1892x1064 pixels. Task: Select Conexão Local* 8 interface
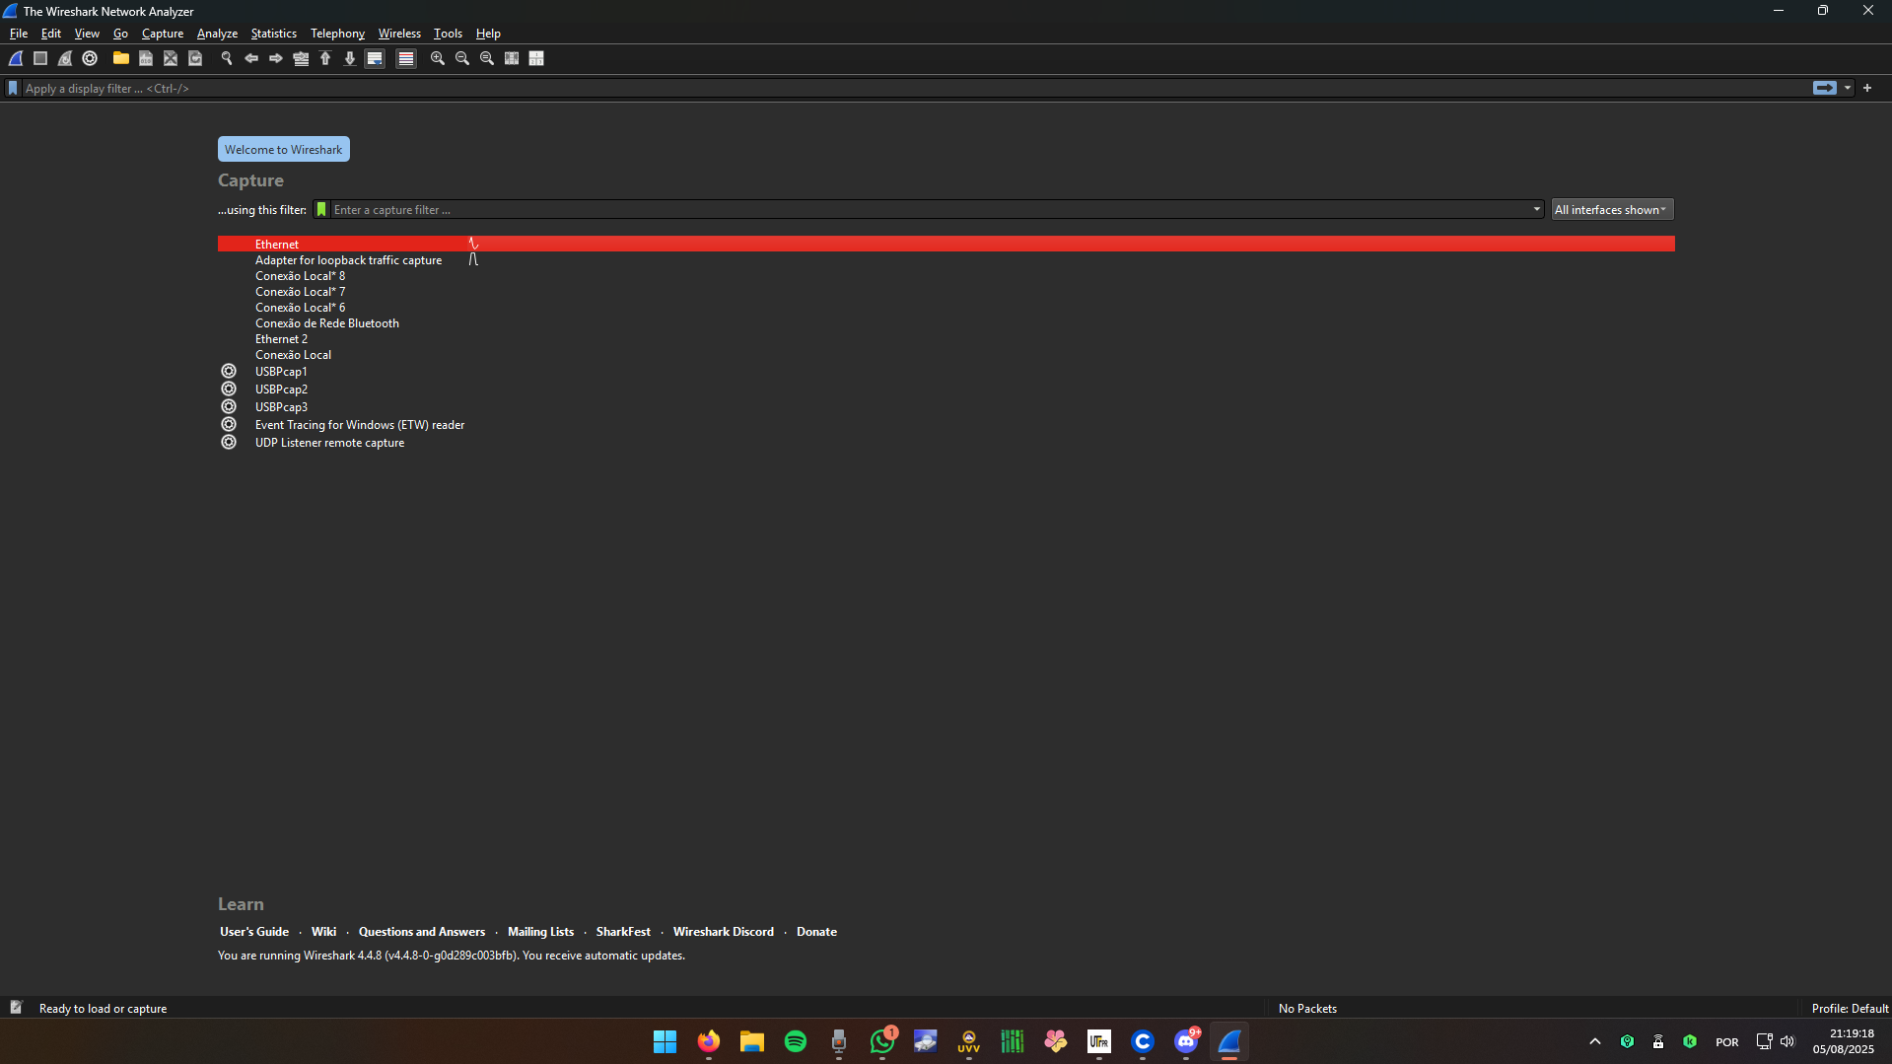(946, 276)
